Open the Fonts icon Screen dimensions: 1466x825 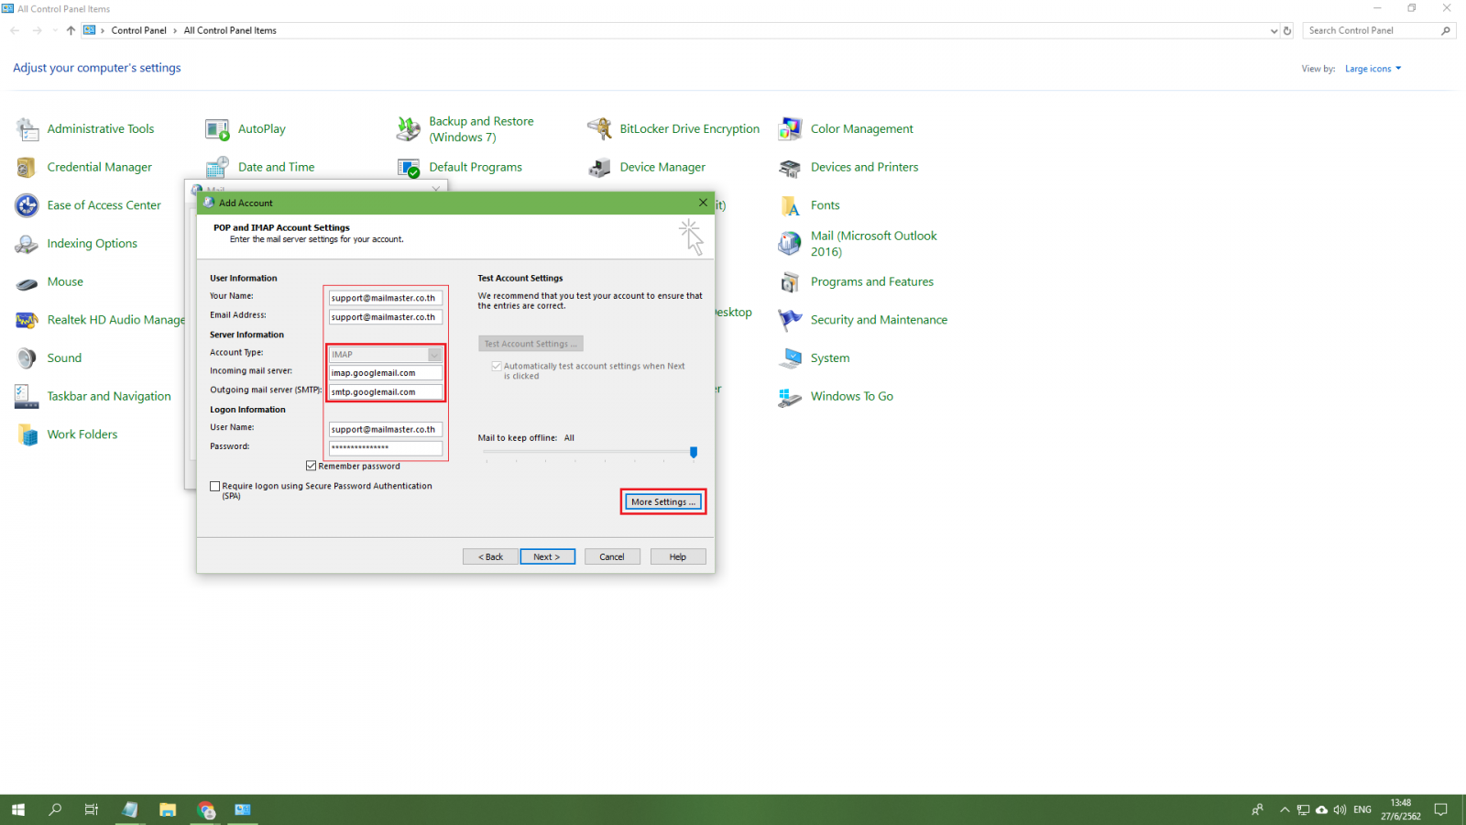click(x=790, y=205)
